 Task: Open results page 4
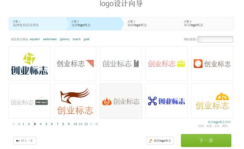click(x=41, y=124)
